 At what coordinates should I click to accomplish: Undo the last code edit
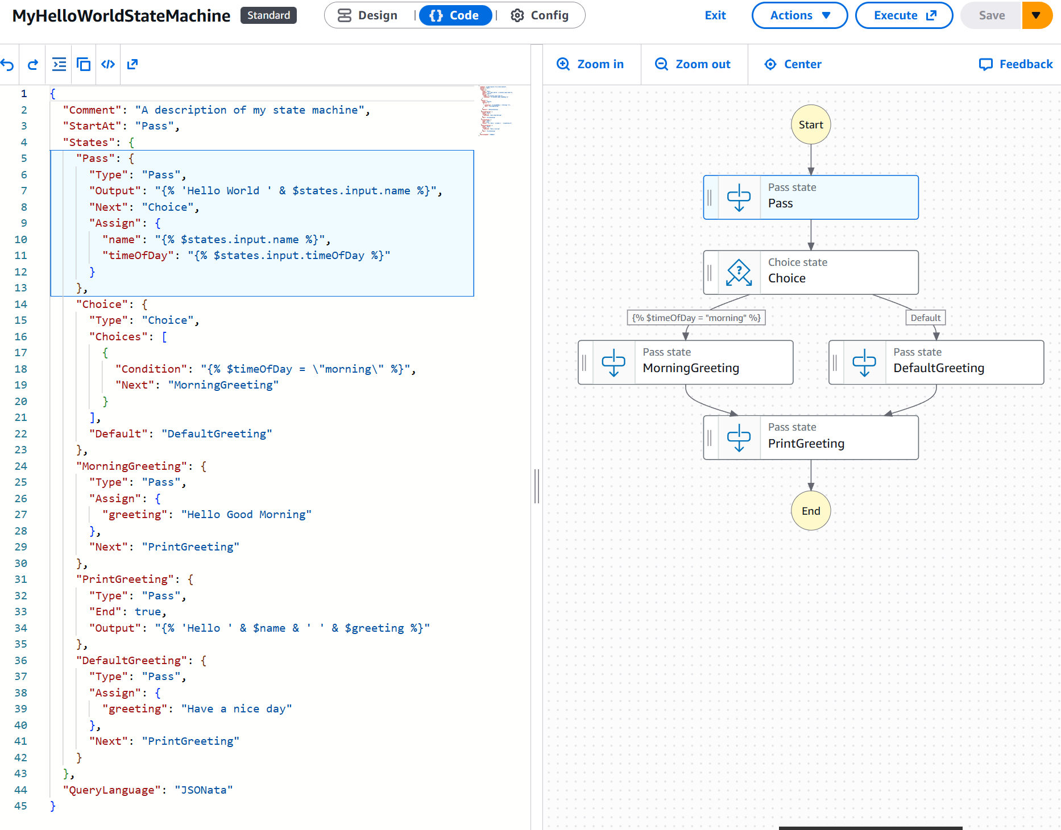click(x=9, y=64)
